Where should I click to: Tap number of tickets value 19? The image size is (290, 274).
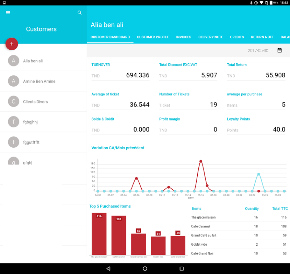click(x=213, y=104)
